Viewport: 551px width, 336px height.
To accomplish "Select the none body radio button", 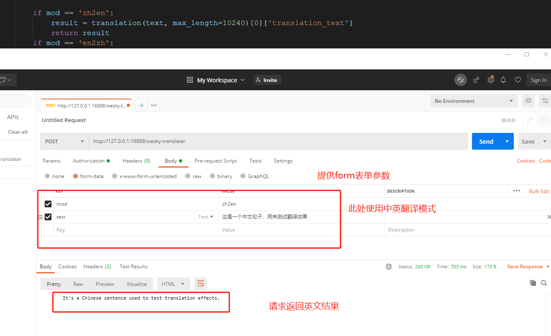I will [x=47, y=176].
